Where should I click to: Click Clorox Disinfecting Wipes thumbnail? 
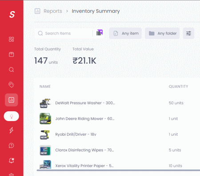[45, 150]
